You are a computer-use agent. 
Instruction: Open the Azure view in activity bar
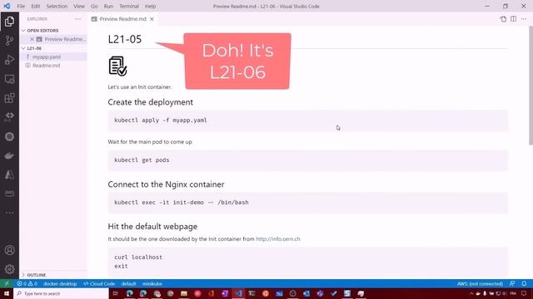point(9,174)
